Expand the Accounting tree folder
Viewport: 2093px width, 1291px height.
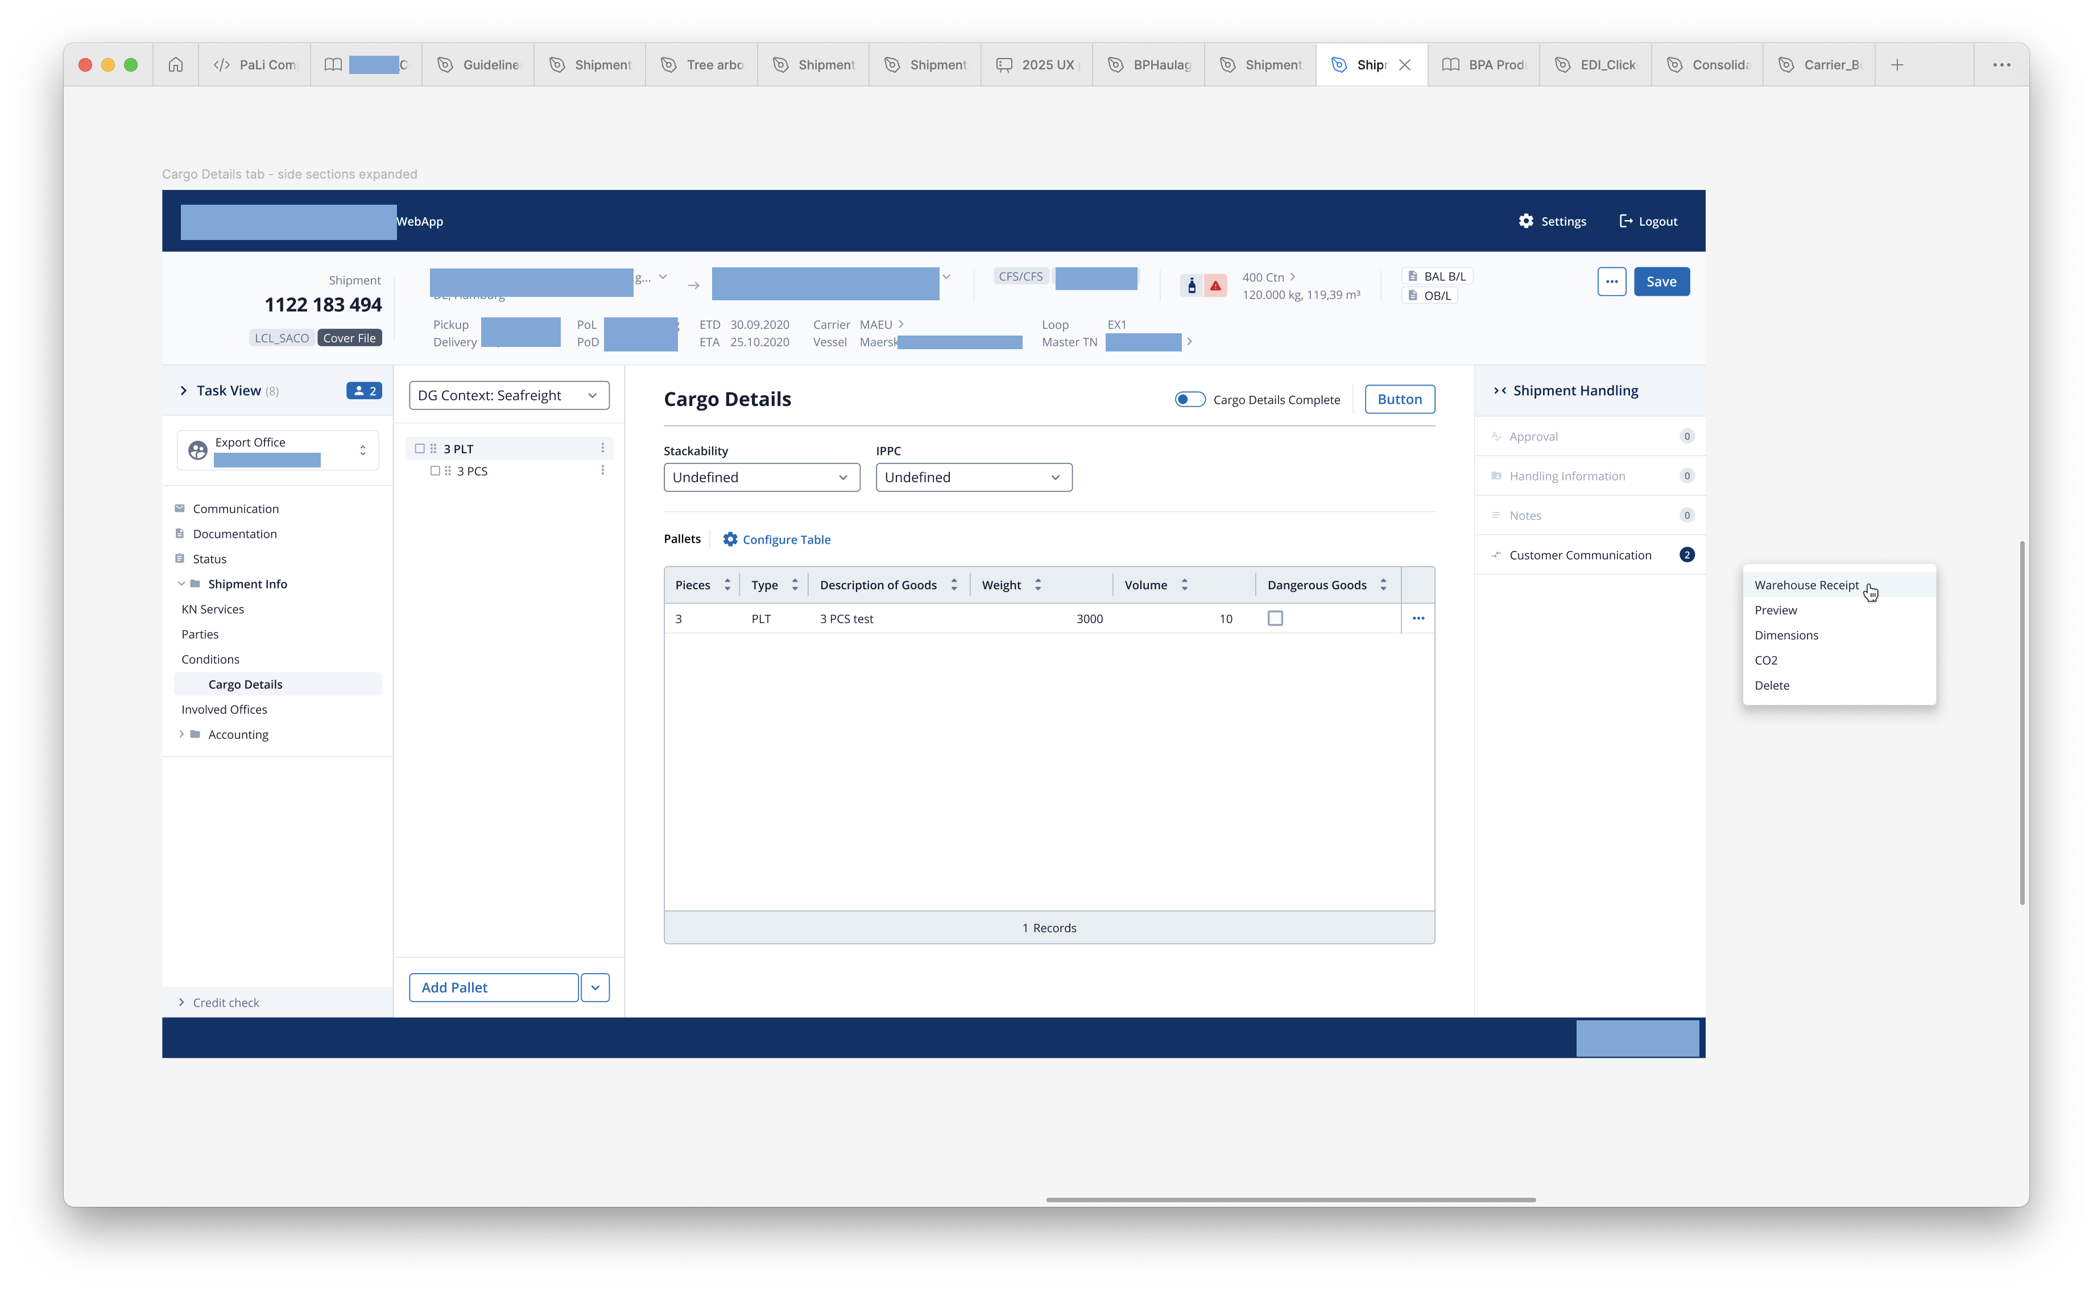point(181,734)
